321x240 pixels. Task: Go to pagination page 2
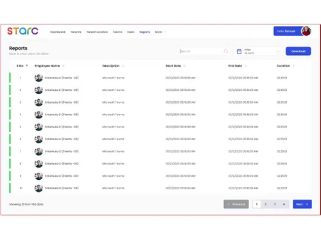pos(266,204)
